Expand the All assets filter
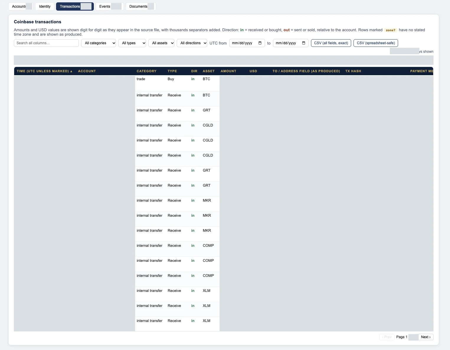450x350 pixels. [x=161, y=43]
